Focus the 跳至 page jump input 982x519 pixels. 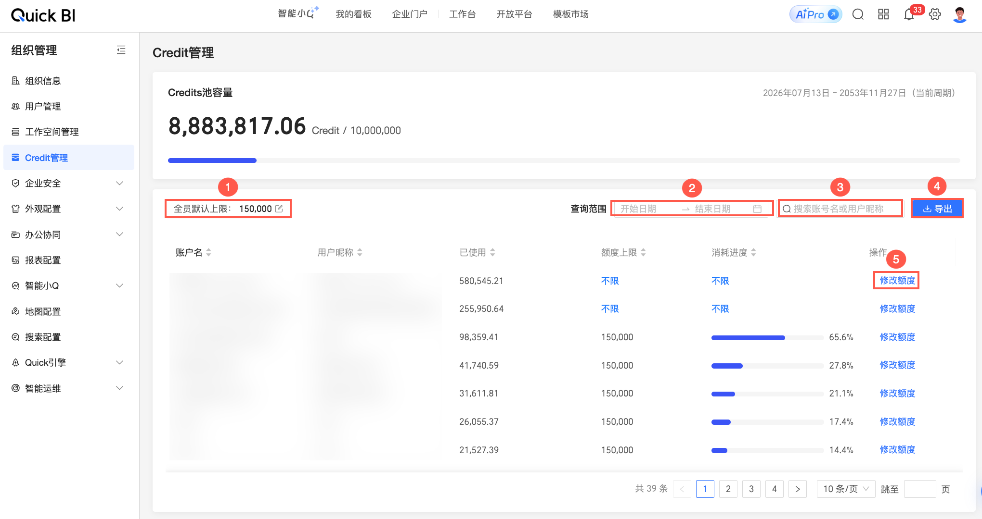[x=920, y=489]
